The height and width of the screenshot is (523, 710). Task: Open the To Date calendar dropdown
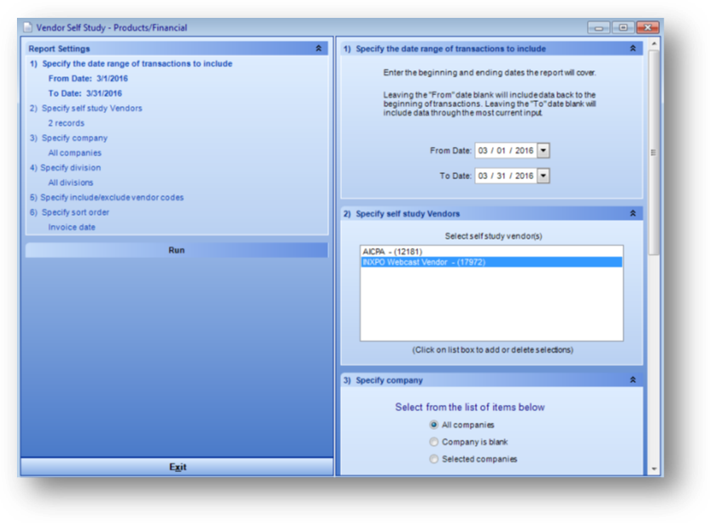544,176
